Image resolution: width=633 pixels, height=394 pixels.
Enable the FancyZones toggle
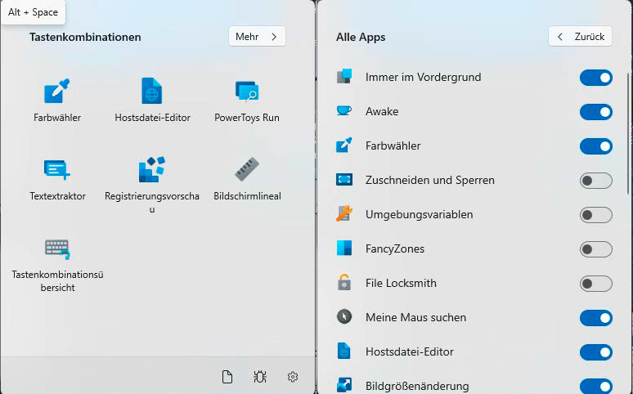click(596, 249)
